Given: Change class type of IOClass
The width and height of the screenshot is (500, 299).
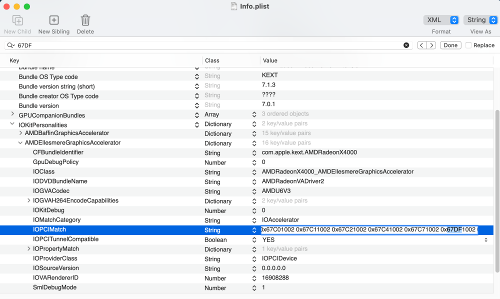Looking at the screenshot, I should pyautogui.click(x=254, y=172).
